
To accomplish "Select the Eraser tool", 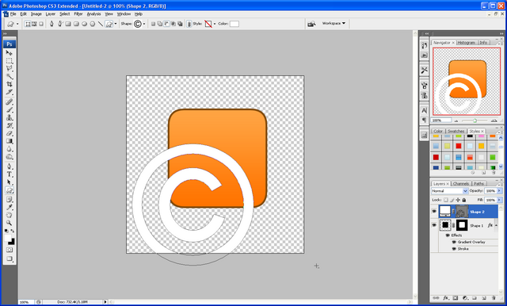I will coord(10,133).
